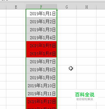The image size is (105, 109).
Task: Select red cell 2019年1月6日
Action: point(41,53)
